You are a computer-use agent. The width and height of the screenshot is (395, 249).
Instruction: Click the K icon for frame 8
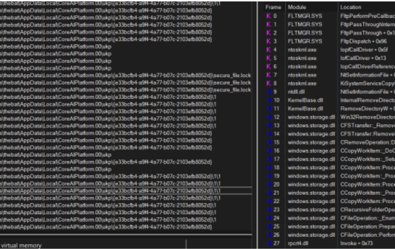pyautogui.click(x=268, y=83)
